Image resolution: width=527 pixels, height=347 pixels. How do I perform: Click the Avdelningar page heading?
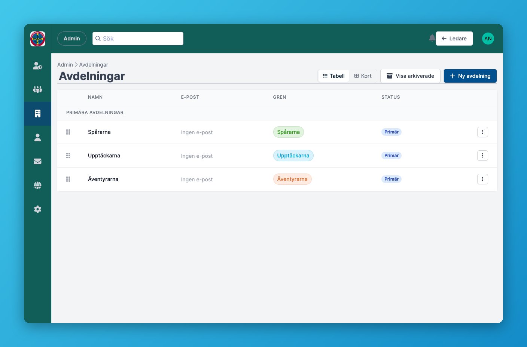pos(92,76)
